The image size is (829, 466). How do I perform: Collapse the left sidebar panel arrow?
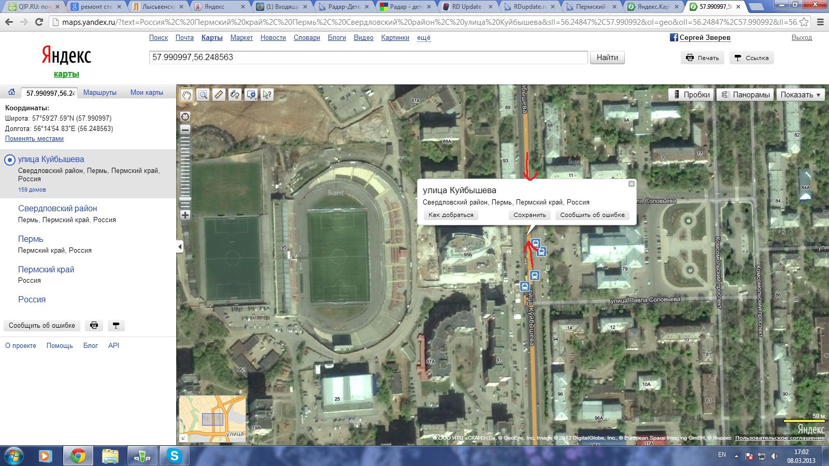[x=180, y=246]
